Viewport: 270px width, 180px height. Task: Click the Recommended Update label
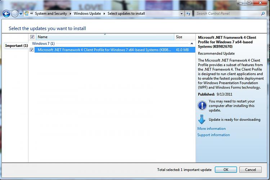pos(216,53)
